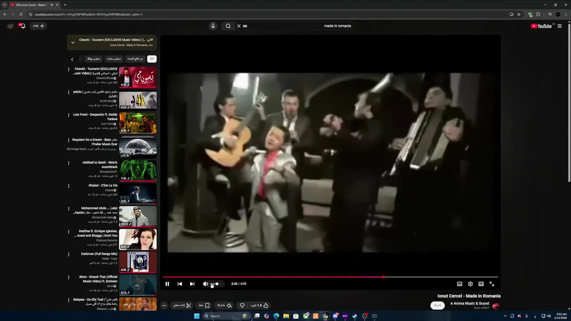Click the Amma Music channel avatar
The height and width of the screenshot is (321, 571).
pyautogui.click(x=496, y=305)
